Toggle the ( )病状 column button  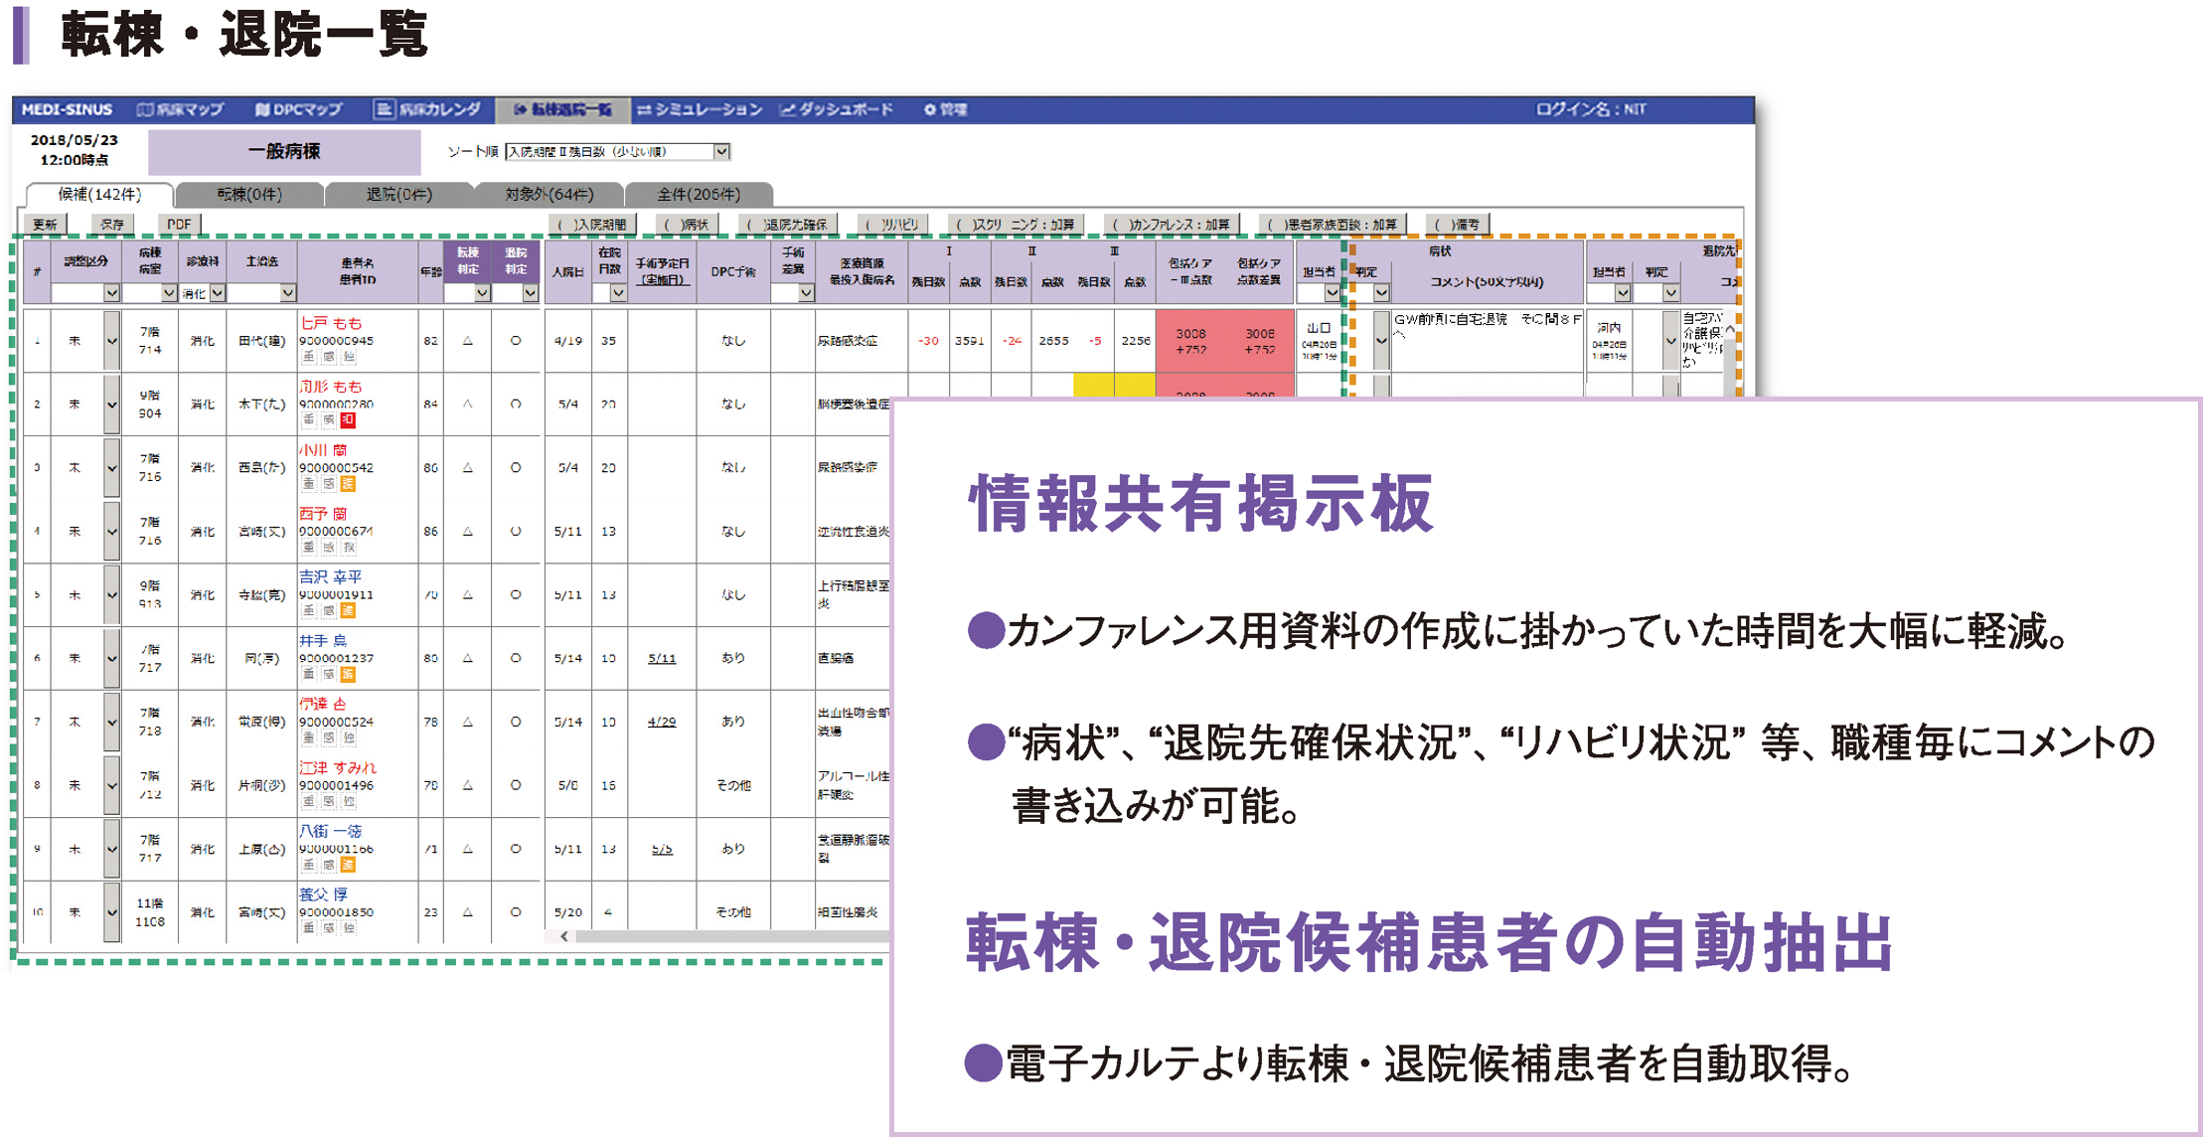pos(687,225)
